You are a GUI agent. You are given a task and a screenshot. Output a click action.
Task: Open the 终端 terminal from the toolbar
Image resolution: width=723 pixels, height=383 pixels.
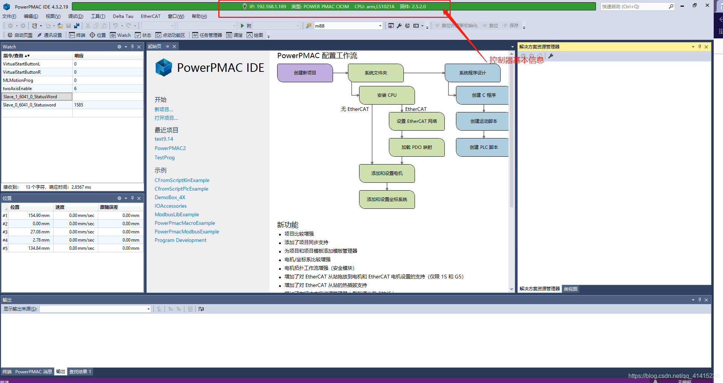click(77, 35)
